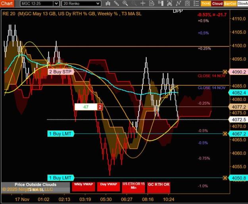
Task: Click the zoom out magnifier icon
Action: tap(134, 4)
